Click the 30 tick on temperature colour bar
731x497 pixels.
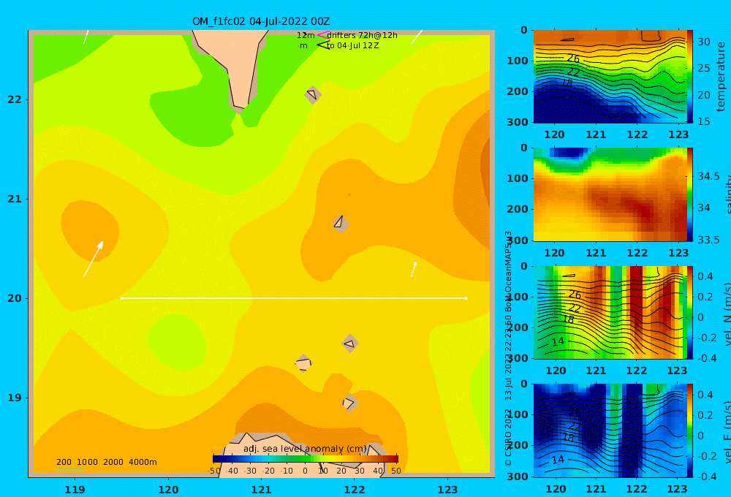[704, 42]
